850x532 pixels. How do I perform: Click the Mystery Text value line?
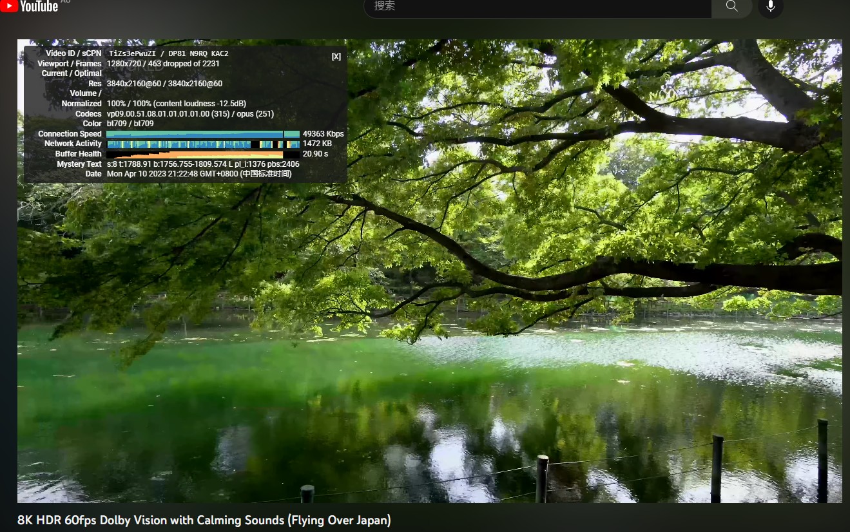coord(202,164)
